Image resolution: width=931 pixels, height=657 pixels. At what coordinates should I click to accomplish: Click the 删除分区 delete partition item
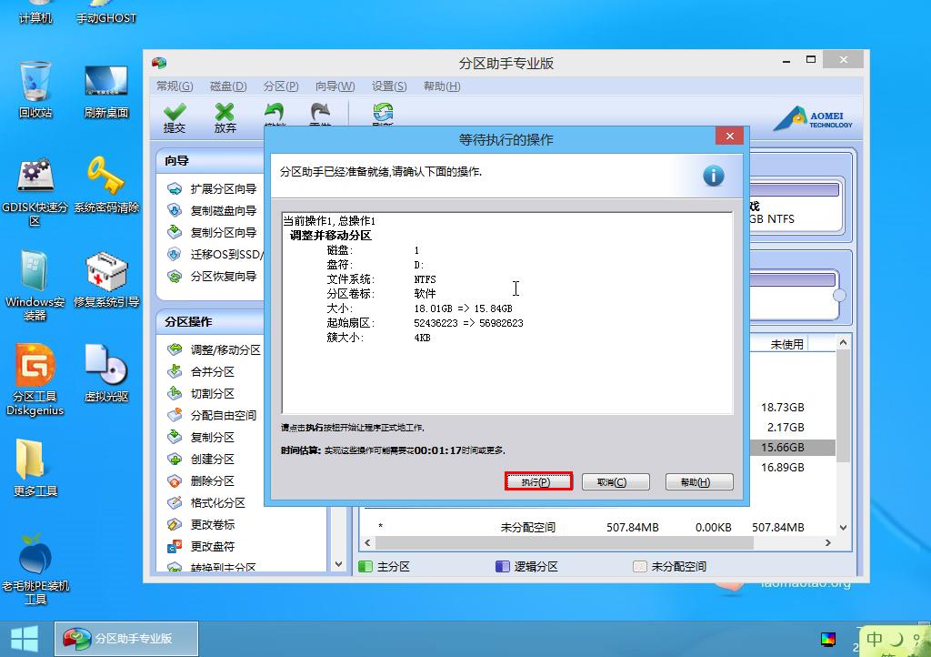click(x=212, y=480)
